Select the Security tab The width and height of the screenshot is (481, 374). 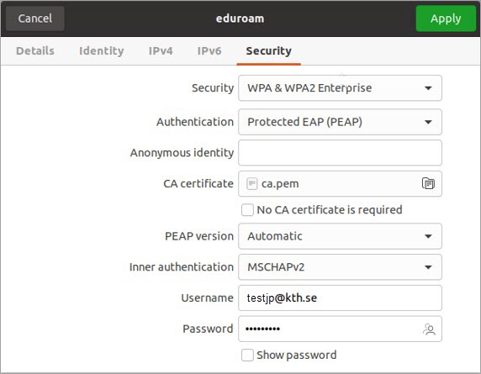click(269, 51)
